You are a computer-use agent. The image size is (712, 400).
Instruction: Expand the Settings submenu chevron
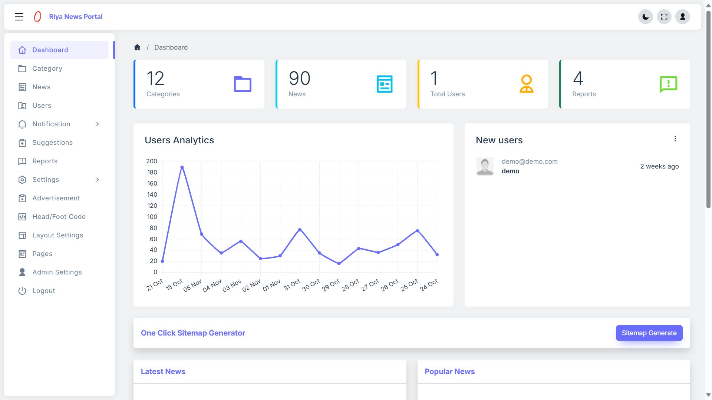[x=98, y=180]
